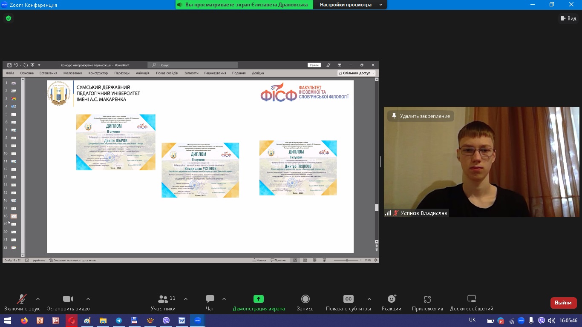This screenshot has height=327, width=582.
Task: Open Доски сообщений whiteboards
Action: [x=472, y=303]
